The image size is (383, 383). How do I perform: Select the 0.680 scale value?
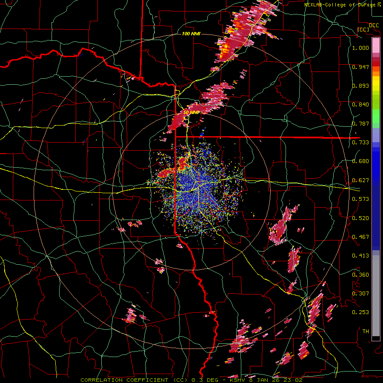[360, 161]
